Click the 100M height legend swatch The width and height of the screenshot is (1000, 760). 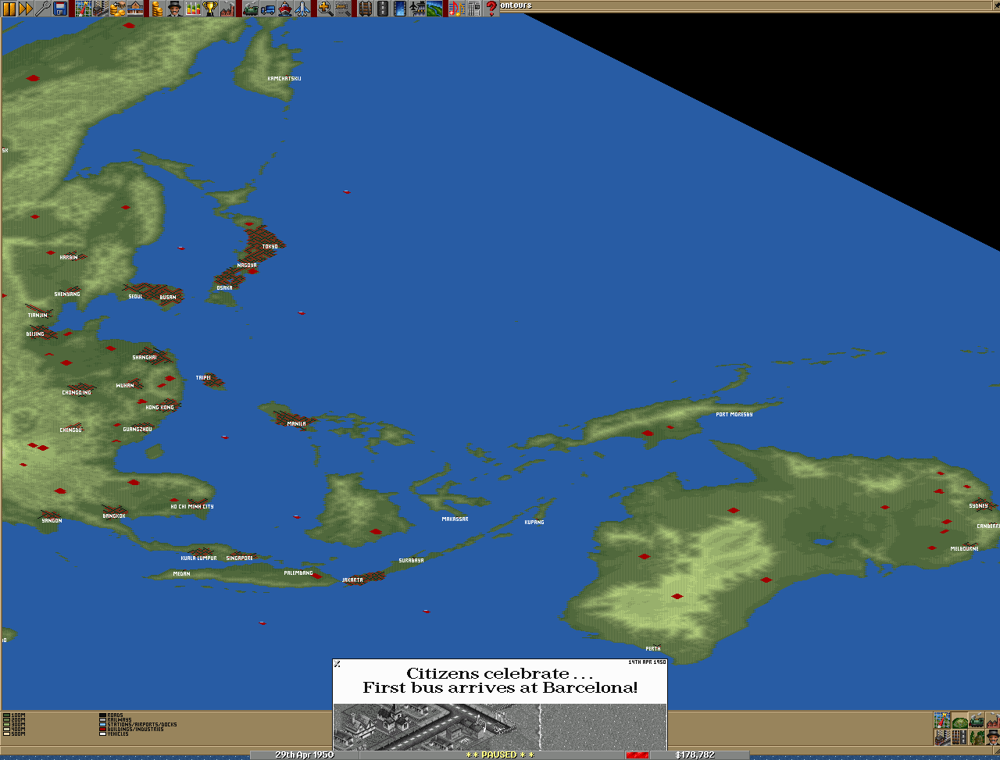6,715
